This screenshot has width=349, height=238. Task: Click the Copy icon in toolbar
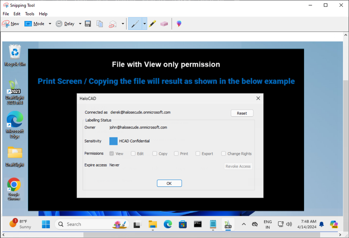coord(100,24)
